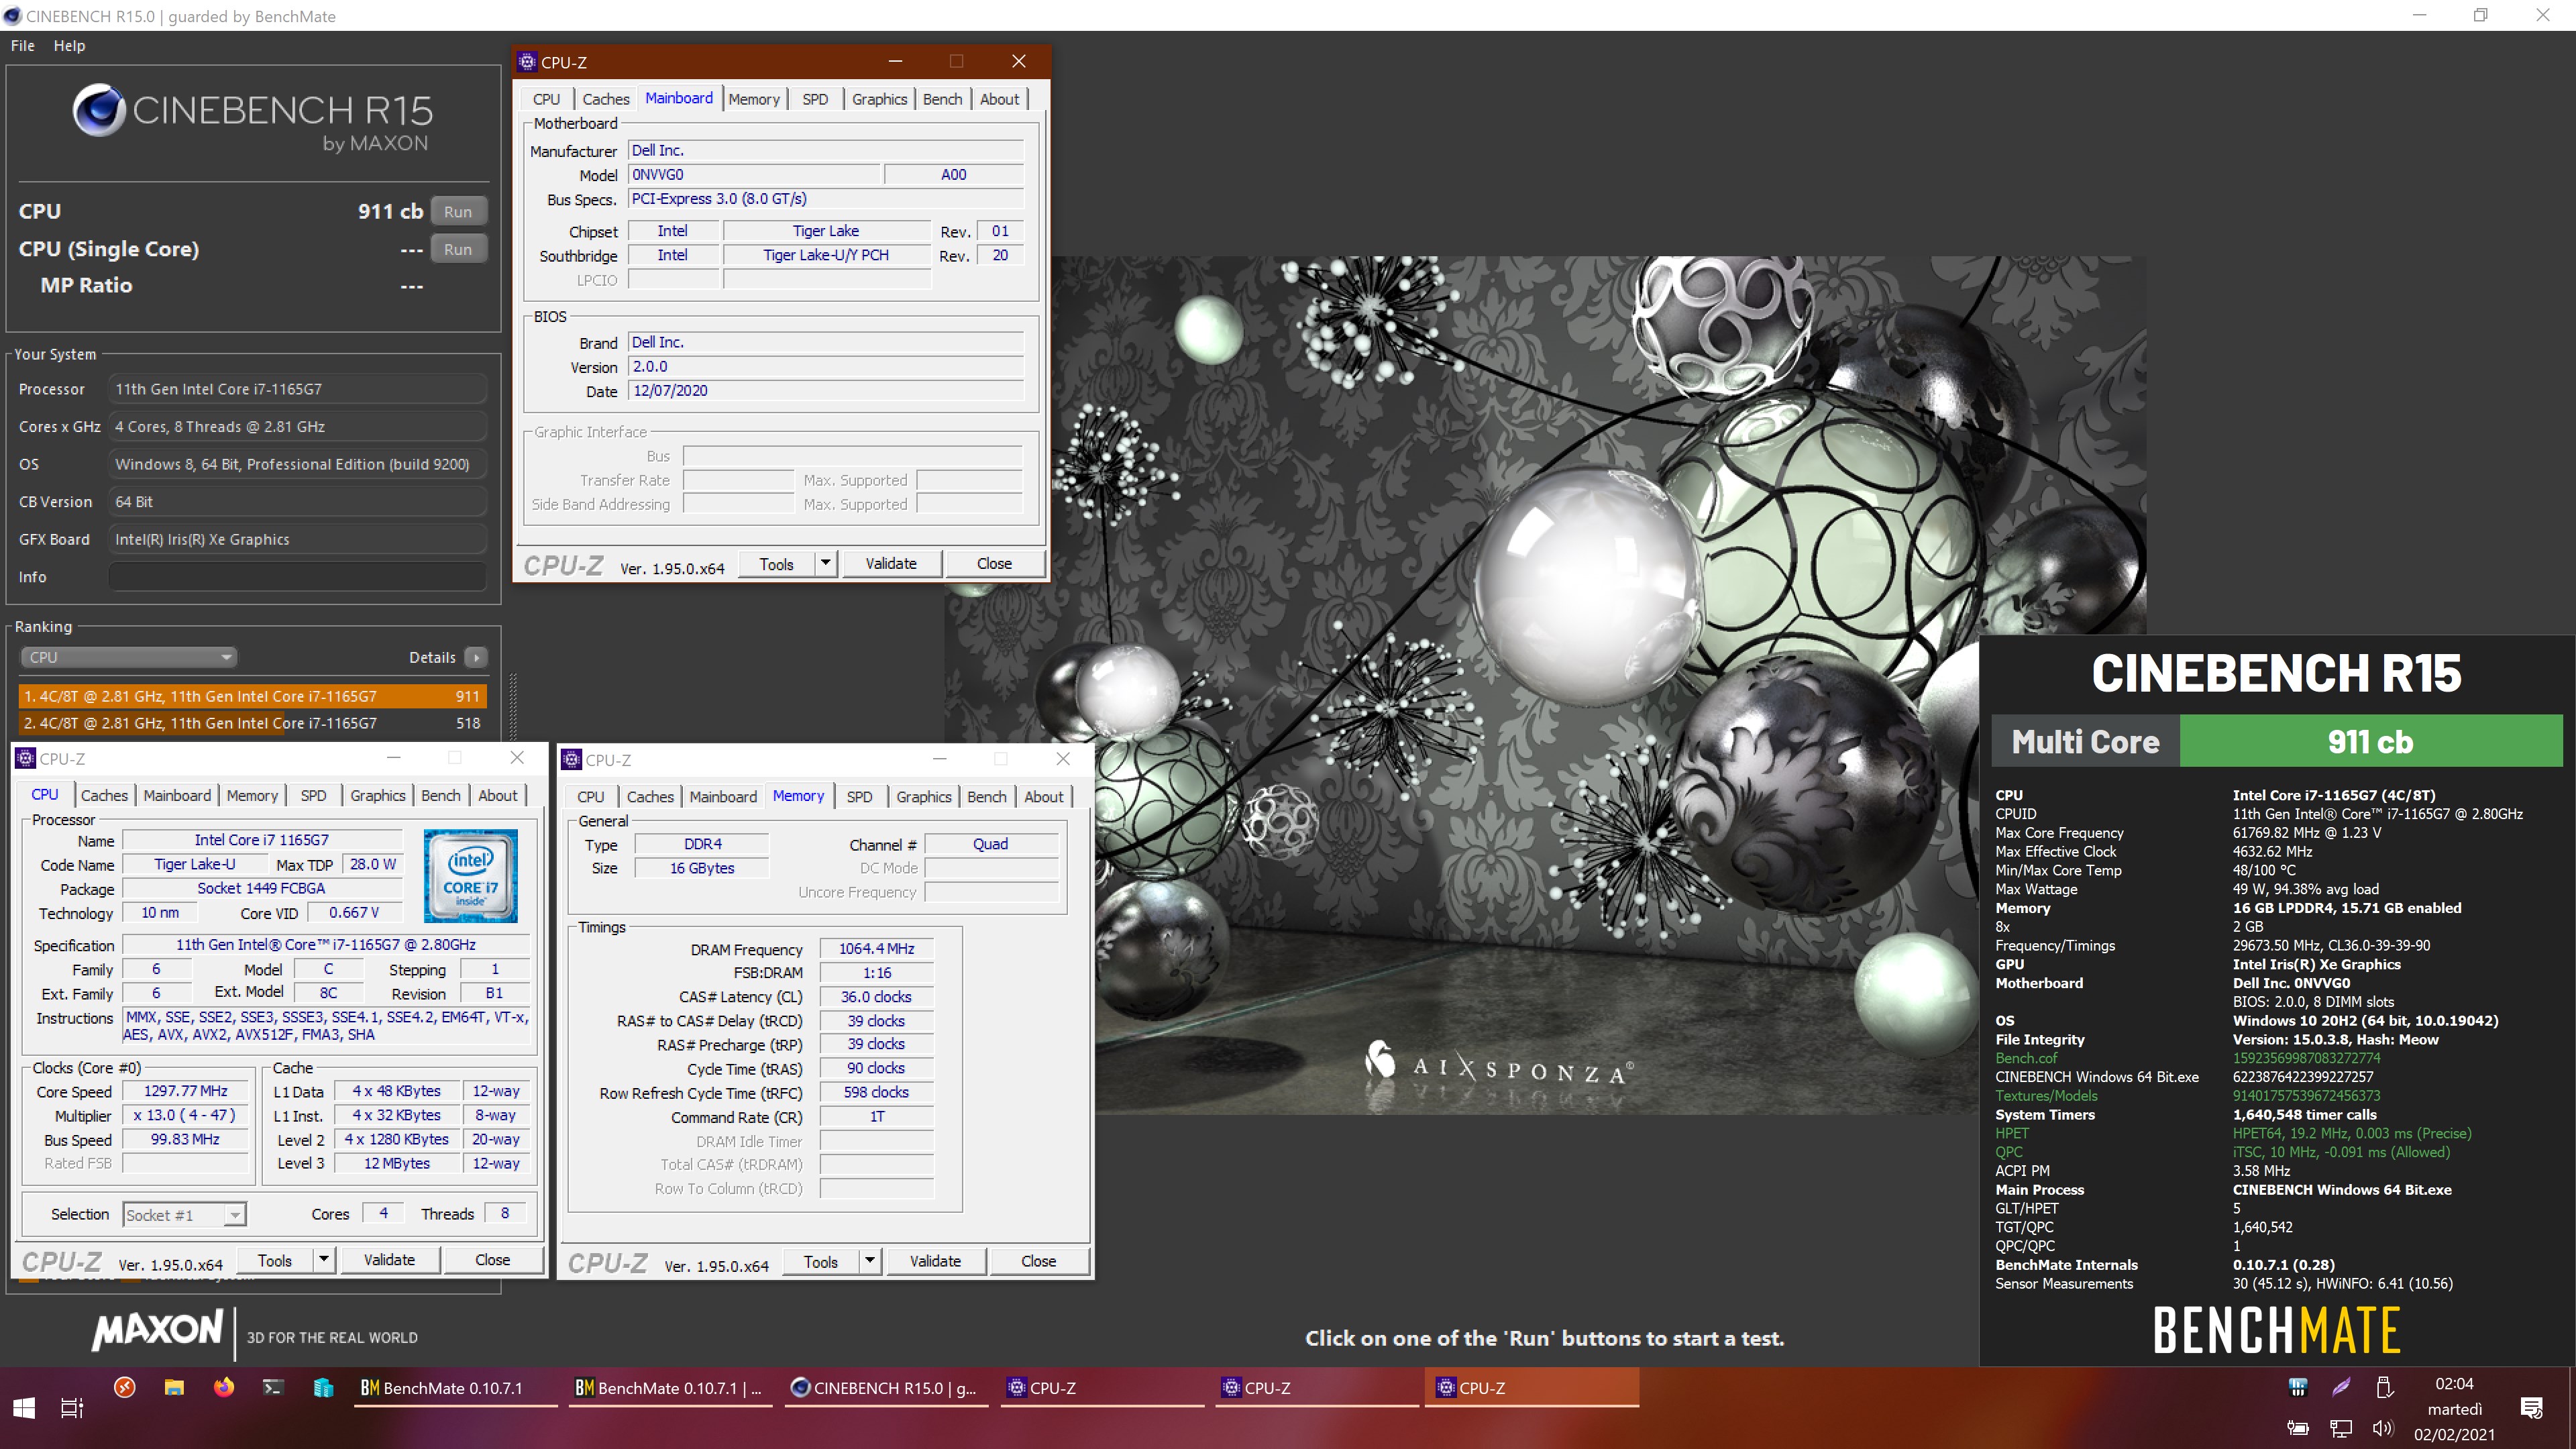
Task: Switch to the BenchMate 0.10.7.1 taskbar window
Action: pos(455,1388)
